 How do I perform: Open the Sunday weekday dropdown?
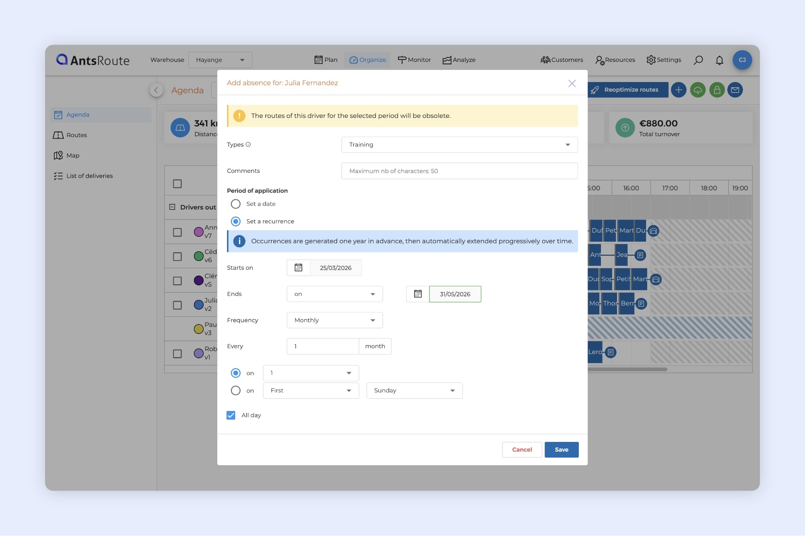tap(414, 390)
